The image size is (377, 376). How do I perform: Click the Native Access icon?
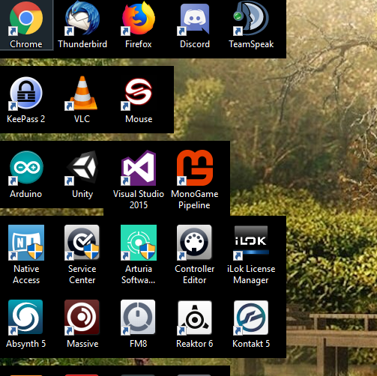(26, 243)
